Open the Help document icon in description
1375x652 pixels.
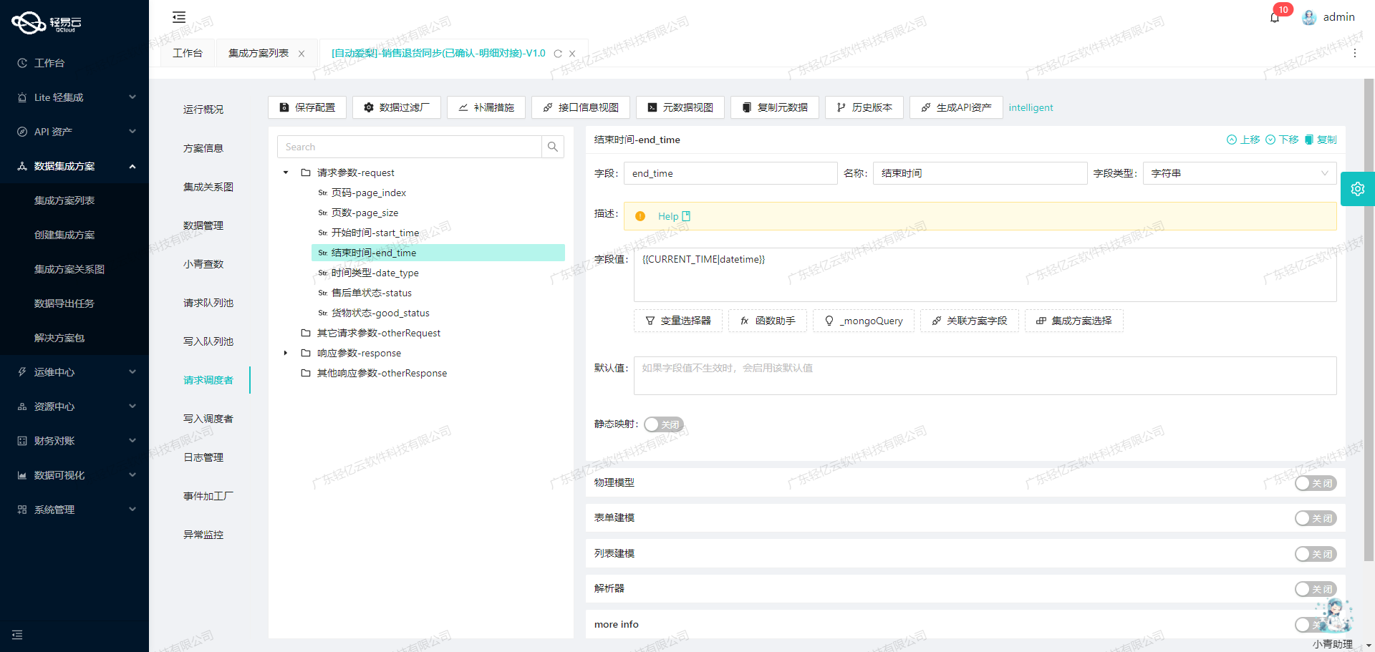click(686, 216)
